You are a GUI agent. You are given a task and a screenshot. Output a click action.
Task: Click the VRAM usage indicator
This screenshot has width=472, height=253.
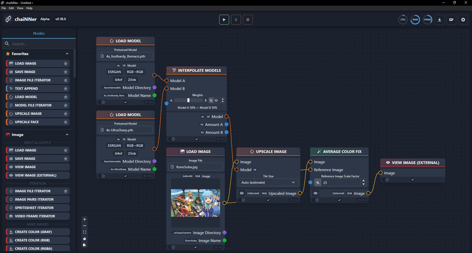tap(427, 20)
